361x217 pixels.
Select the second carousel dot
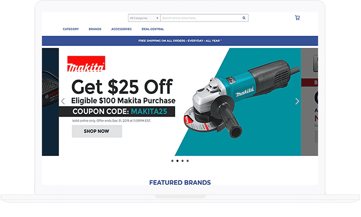tap(177, 161)
